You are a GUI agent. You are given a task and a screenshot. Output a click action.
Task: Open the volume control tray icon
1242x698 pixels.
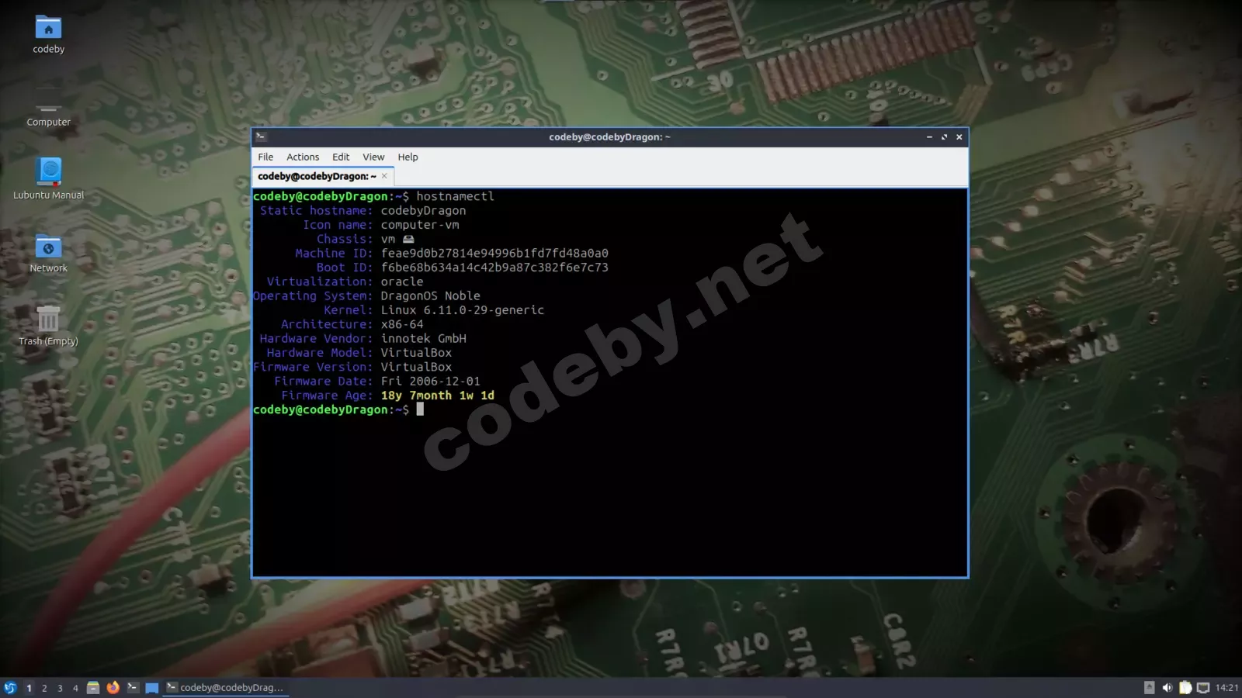(x=1167, y=688)
